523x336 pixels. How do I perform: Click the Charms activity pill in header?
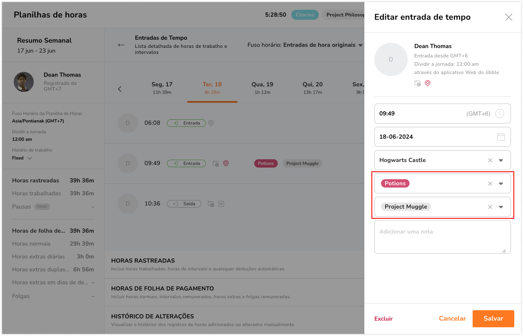305,15
